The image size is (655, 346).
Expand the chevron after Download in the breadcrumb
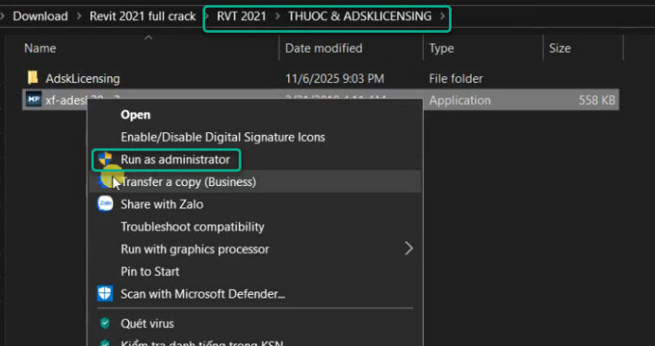tap(80, 16)
